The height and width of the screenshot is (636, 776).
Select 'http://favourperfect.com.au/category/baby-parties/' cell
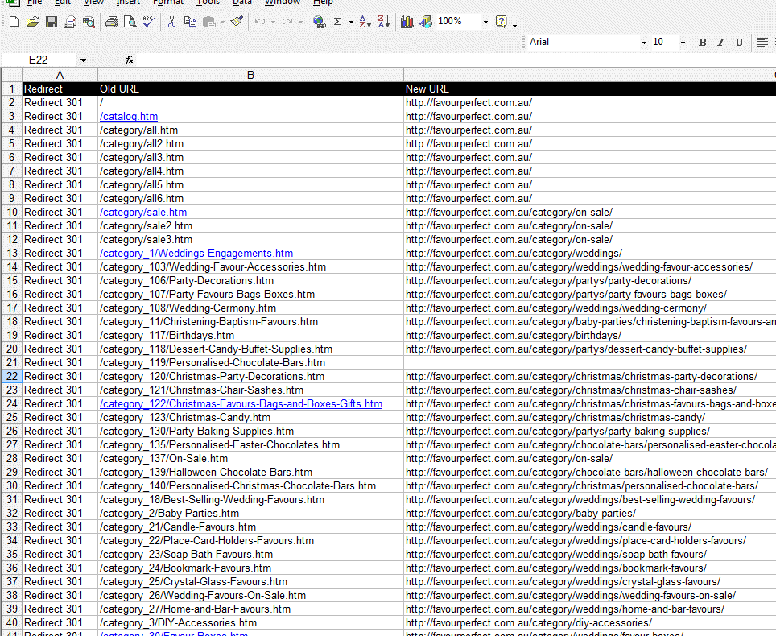(590, 514)
